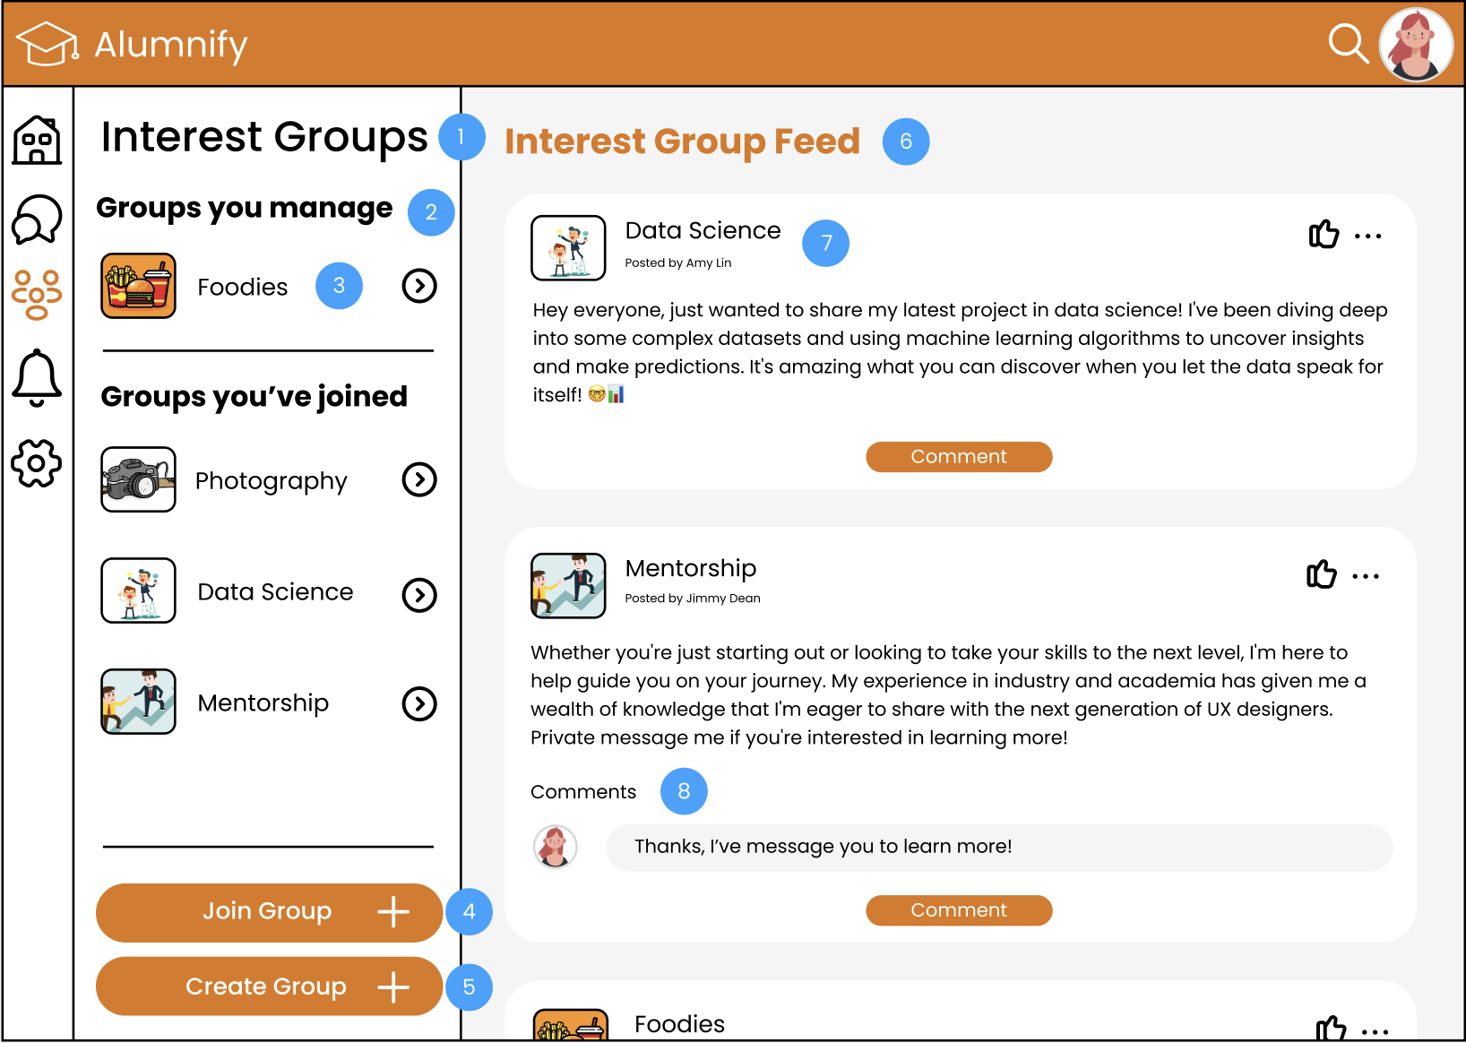The height and width of the screenshot is (1043, 1466).
Task: Select the Photography group's camera icon
Action: (138, 480)
